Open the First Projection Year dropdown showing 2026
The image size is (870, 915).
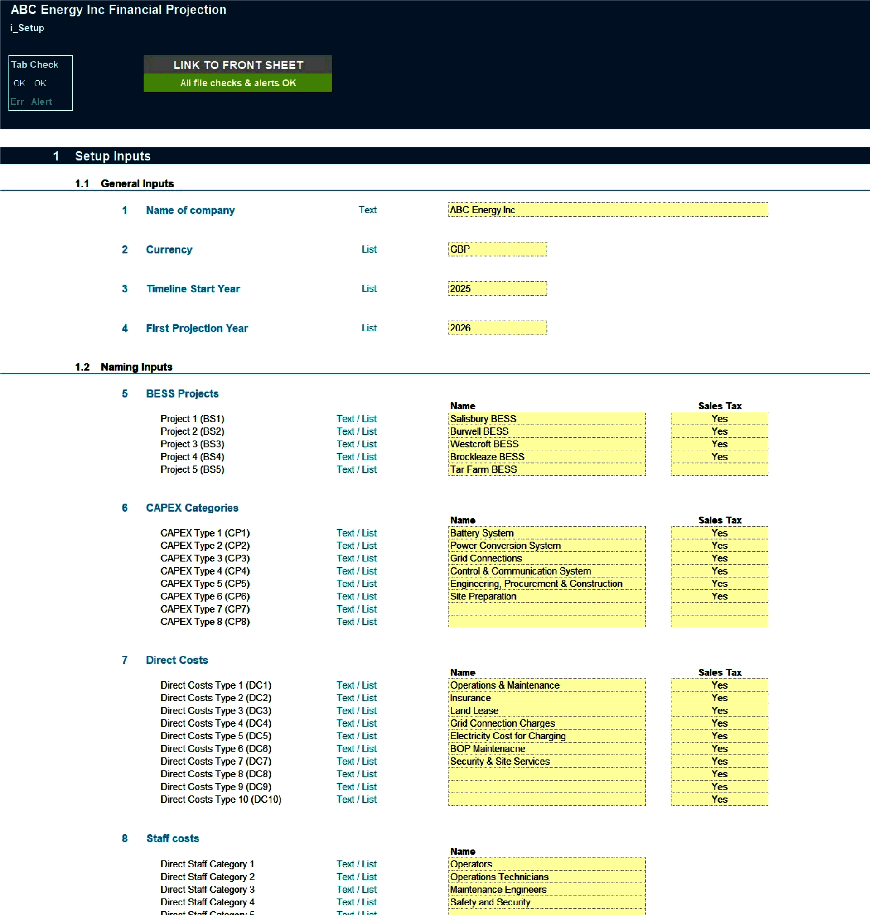coord(497,327)
